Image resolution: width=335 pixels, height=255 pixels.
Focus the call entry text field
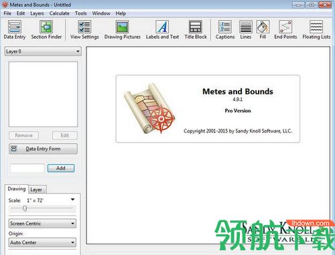point(27,168)
